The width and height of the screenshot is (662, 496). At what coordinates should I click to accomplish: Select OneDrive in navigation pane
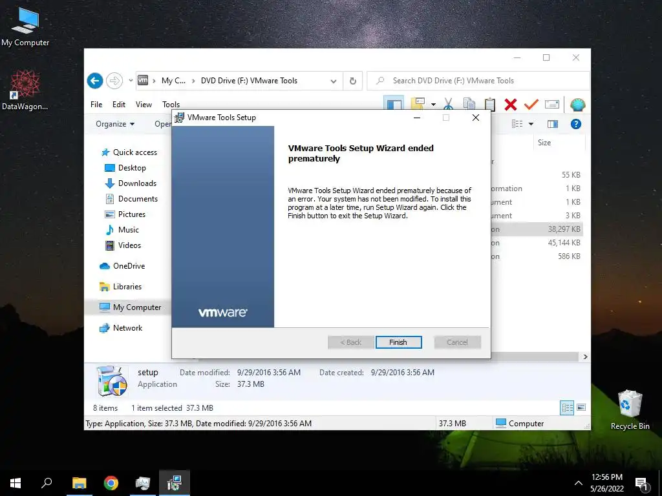tap(122, 265)
